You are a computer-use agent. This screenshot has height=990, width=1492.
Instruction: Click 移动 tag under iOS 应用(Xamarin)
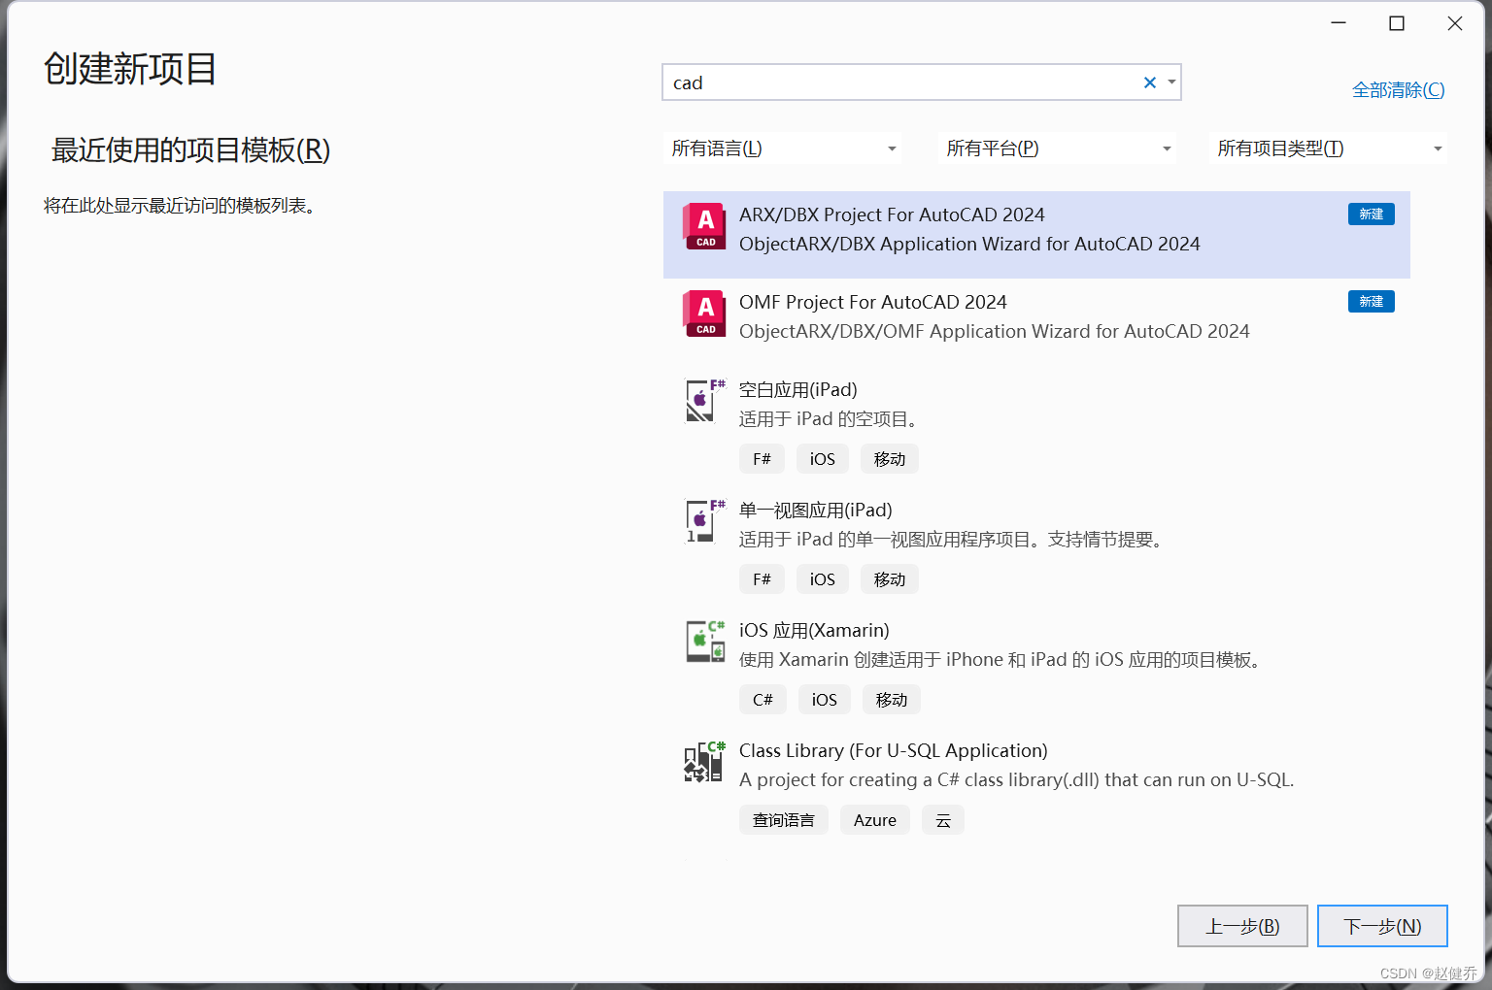[x=892, y=700]
